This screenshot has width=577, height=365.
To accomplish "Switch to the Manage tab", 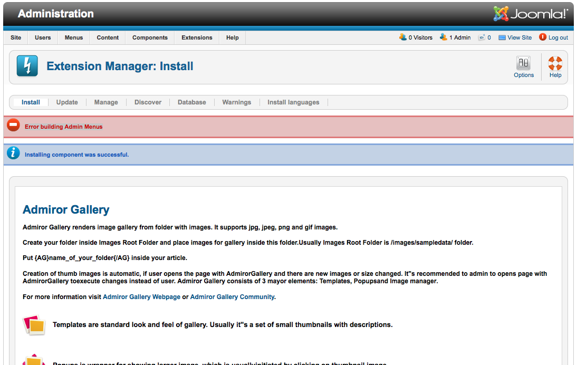I will [106, 102].
